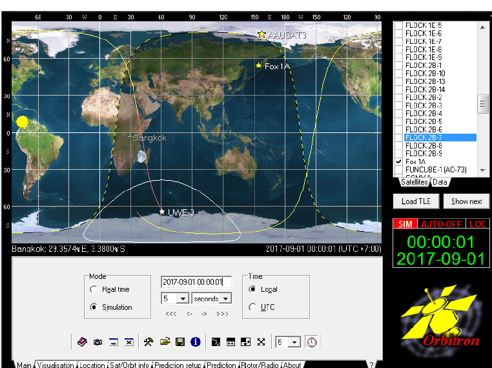This screenshot has height=368, width=492.
Task: Switch to the Location tab
Action: 92,365
